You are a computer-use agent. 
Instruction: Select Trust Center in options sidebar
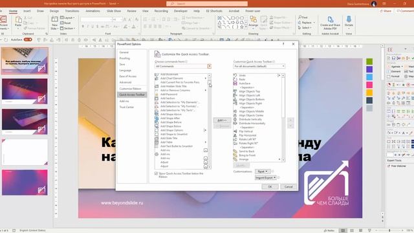pos(127,107)
